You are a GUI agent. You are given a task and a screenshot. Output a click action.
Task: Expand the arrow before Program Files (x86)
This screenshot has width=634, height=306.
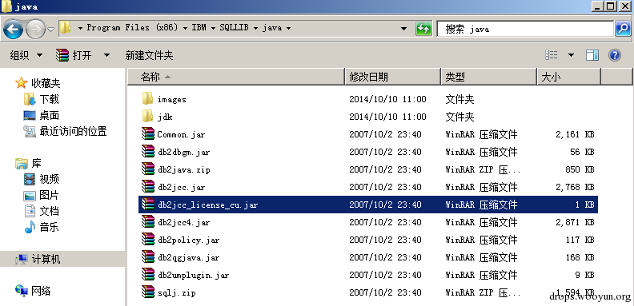pos(81,28)
